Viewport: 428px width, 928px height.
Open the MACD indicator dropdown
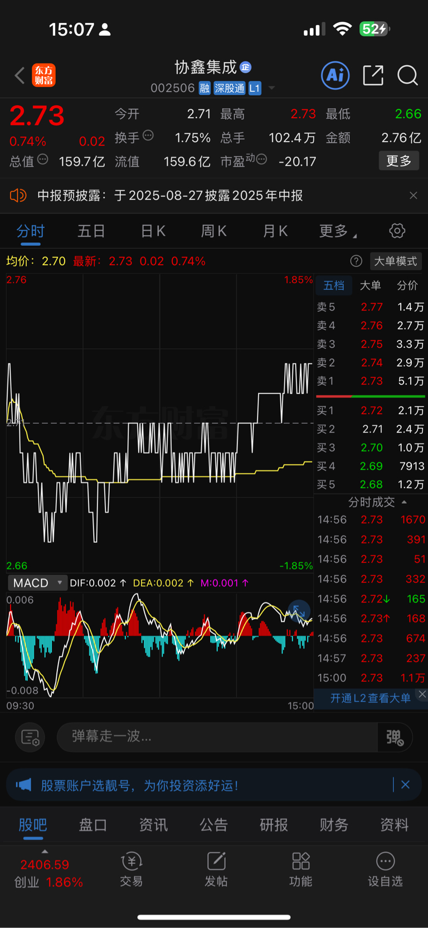pyautogui.click(x=37, y=582)
